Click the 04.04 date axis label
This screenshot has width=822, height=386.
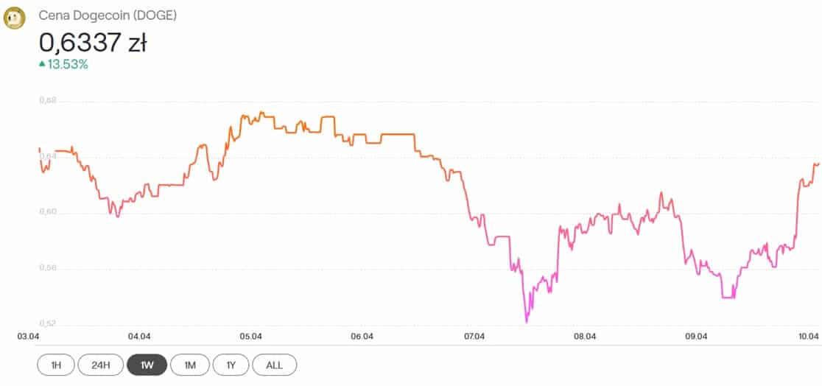pos(140,336)
